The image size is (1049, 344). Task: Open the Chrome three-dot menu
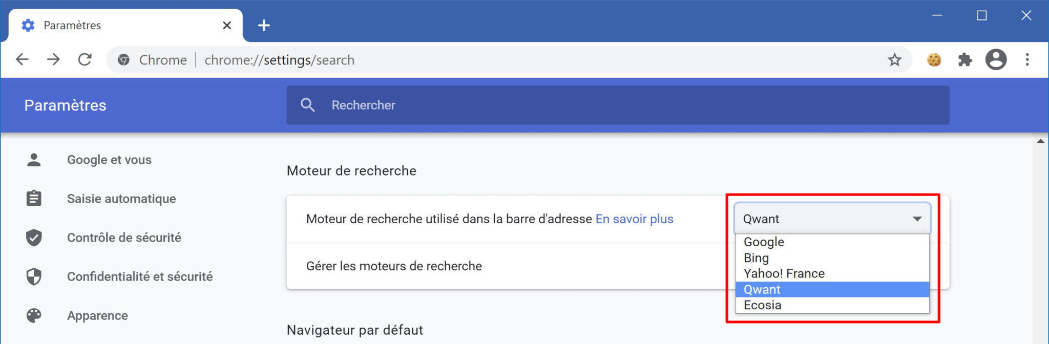[x=1026, y=60]
